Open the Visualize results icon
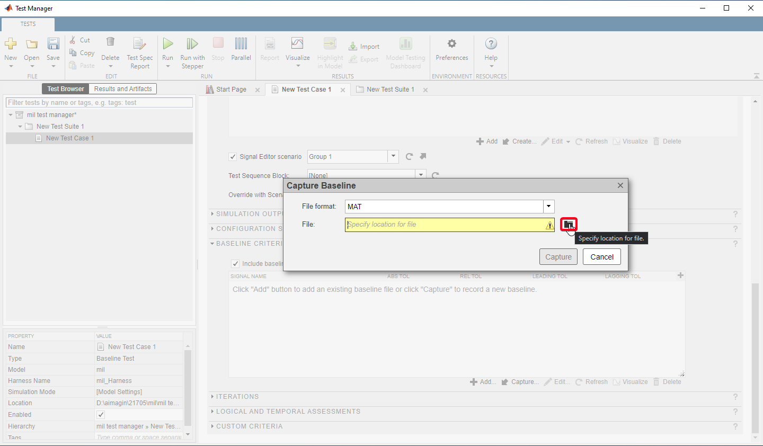Screen dimensions: 763x446 [x=297, y=44]
